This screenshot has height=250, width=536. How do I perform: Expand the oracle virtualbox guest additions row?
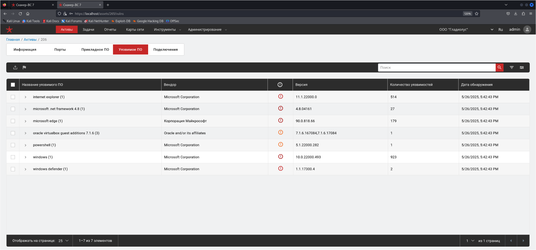[x=25, y=133]
